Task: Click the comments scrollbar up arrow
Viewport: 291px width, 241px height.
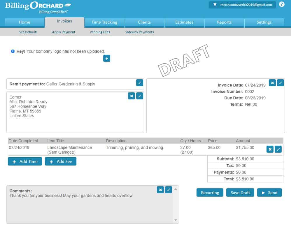Action: point(176,189)
